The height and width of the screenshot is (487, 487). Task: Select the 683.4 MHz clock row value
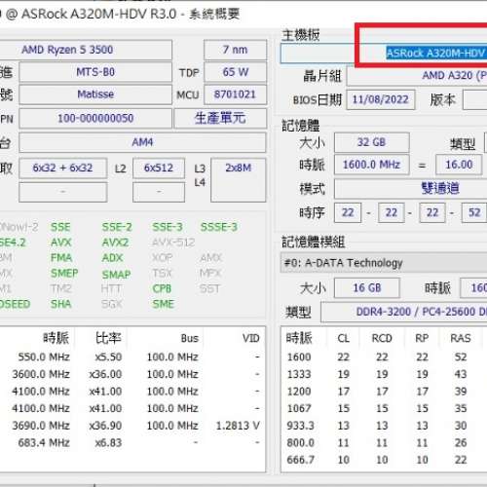click(x=44, y=442)
